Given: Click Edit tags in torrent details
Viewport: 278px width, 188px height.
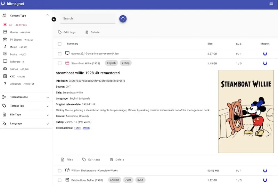Looking at the screenshot, I should point(91,160).
